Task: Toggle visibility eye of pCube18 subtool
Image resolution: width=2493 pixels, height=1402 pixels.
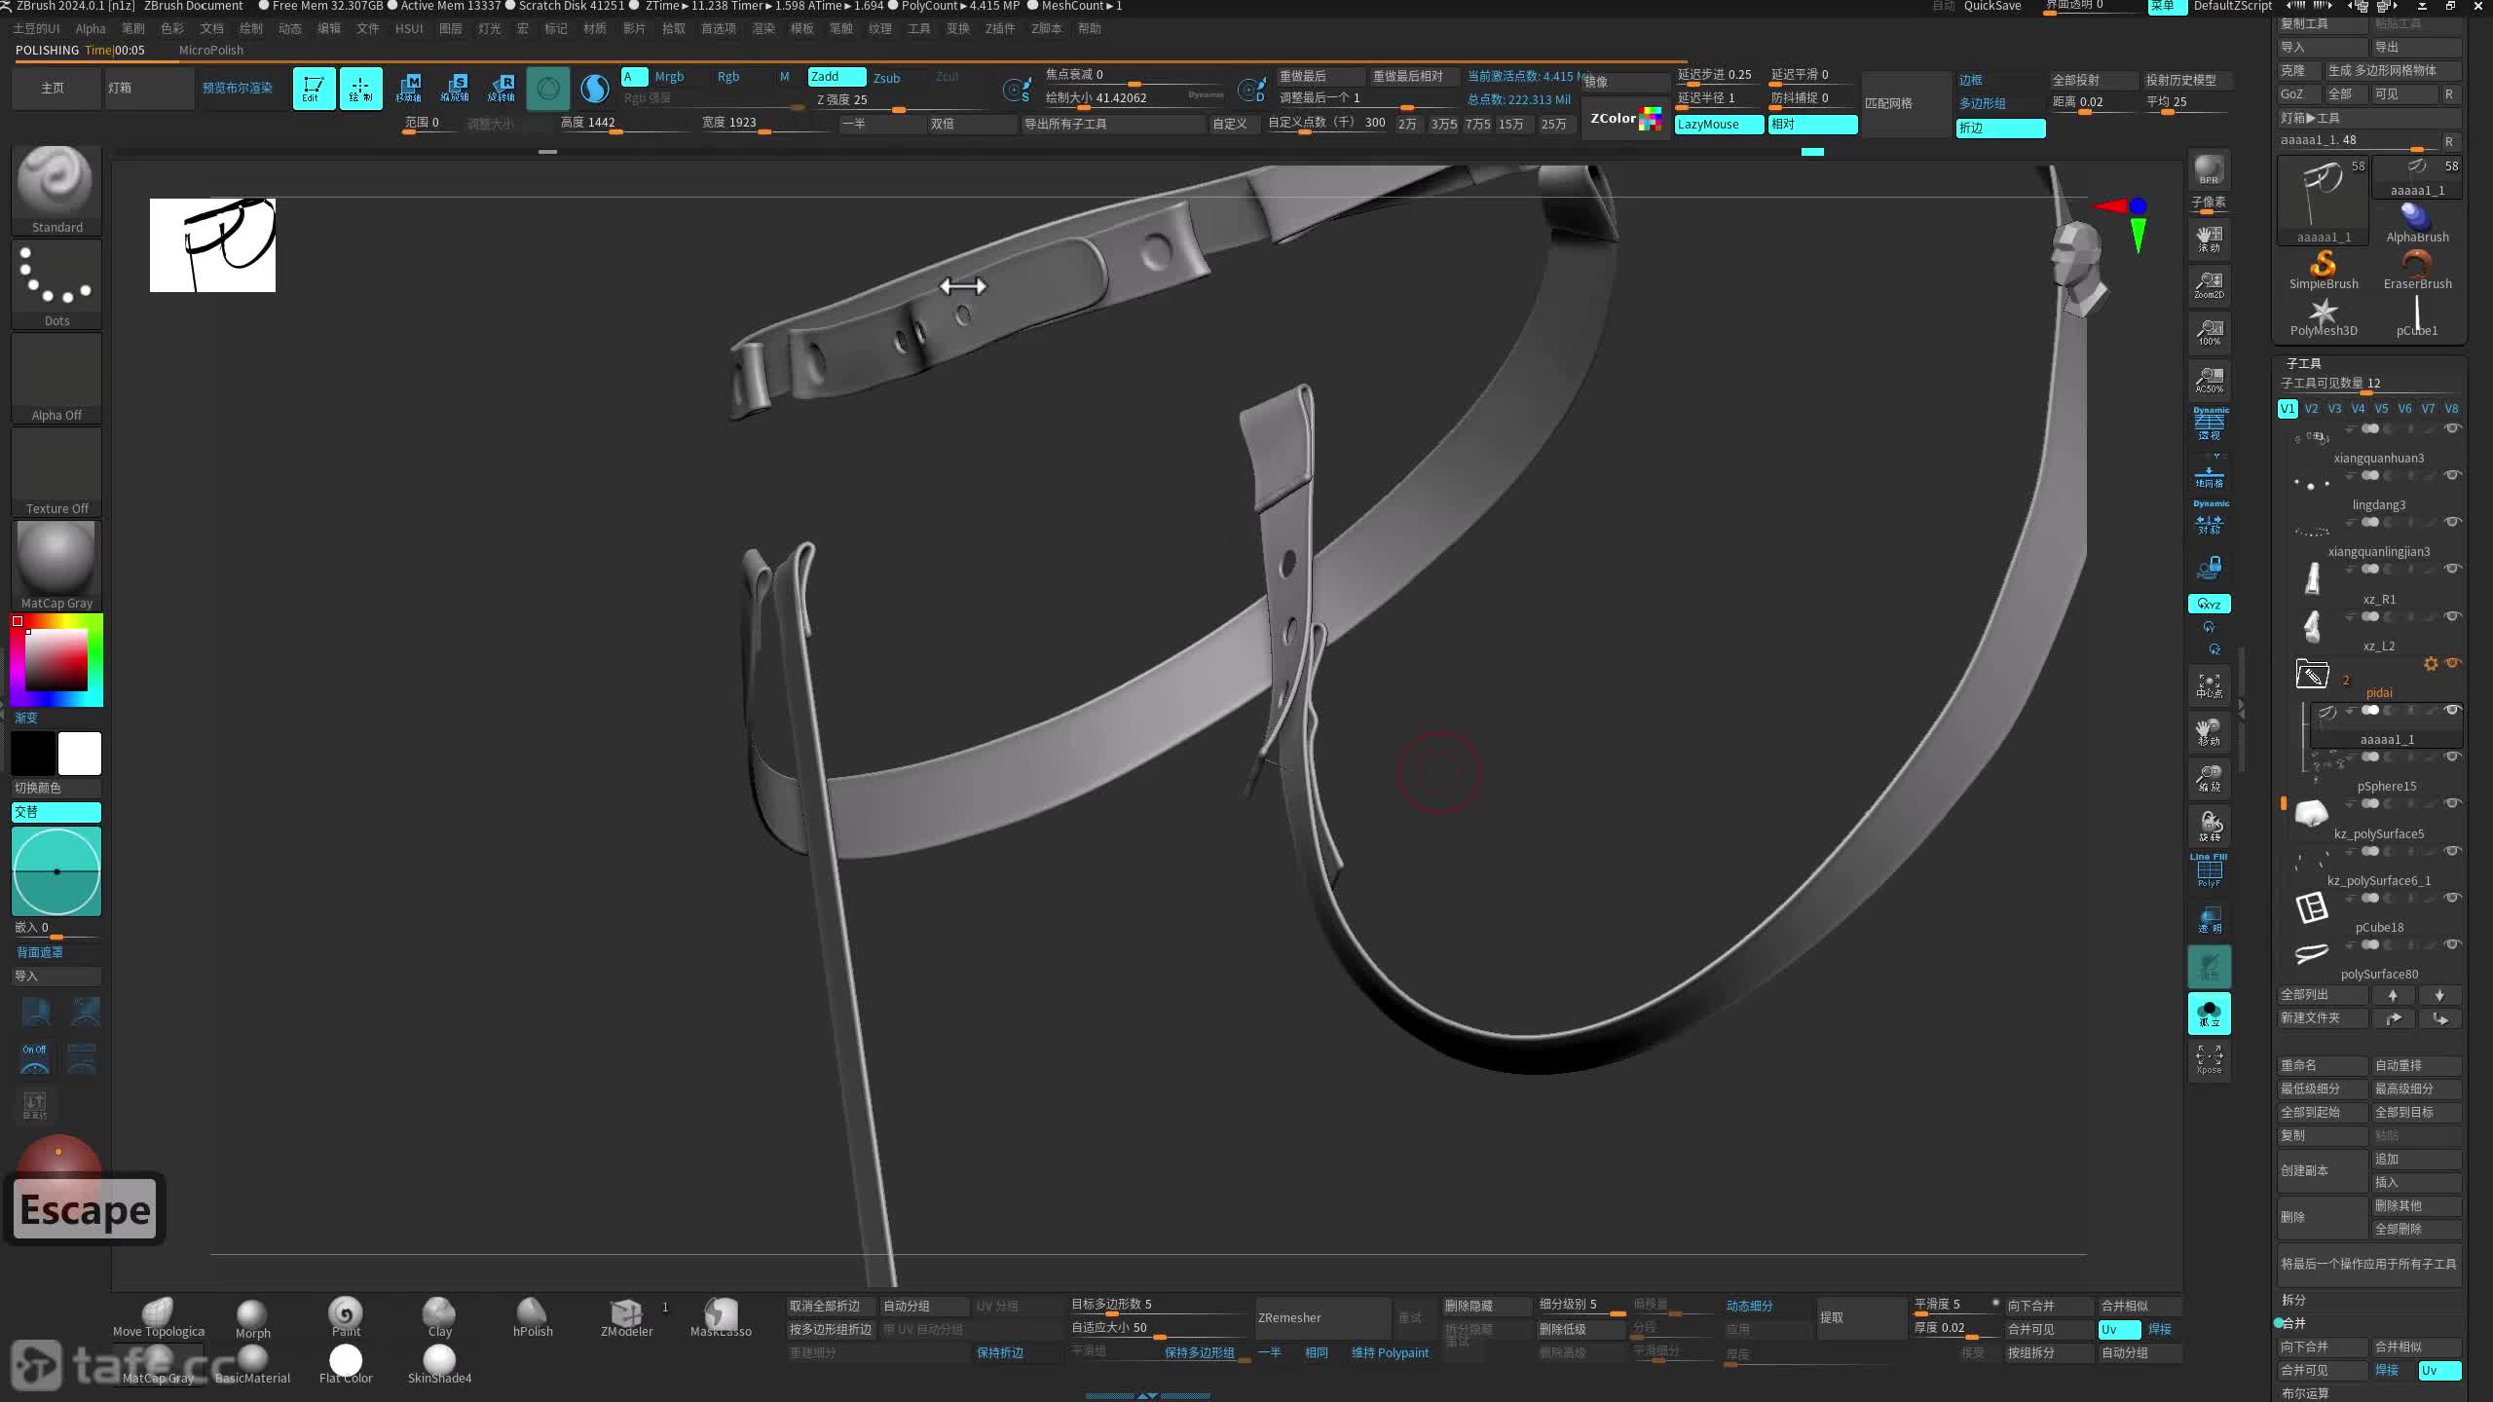Action: (2453, 898)
